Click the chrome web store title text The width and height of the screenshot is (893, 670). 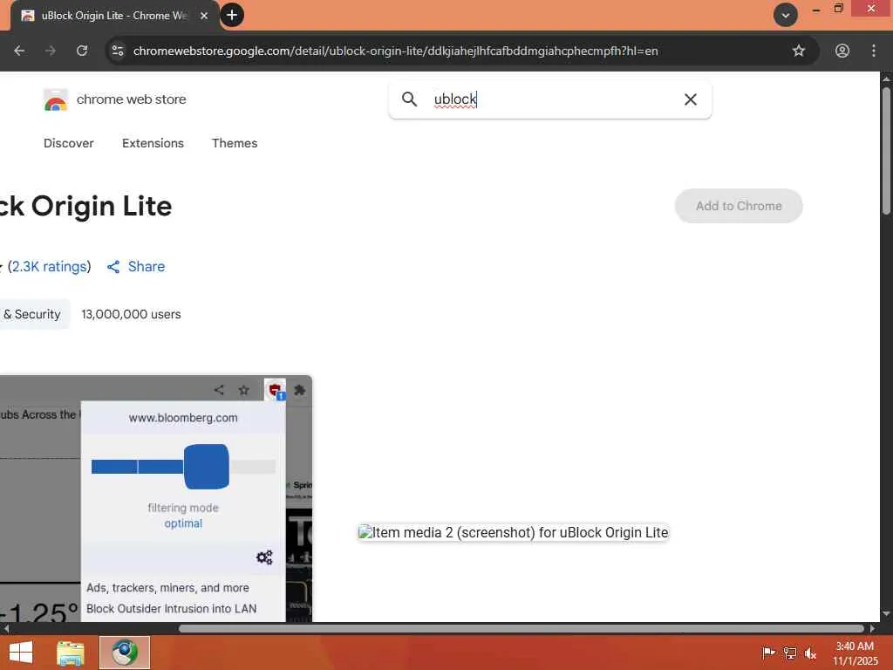click(131, 99)
